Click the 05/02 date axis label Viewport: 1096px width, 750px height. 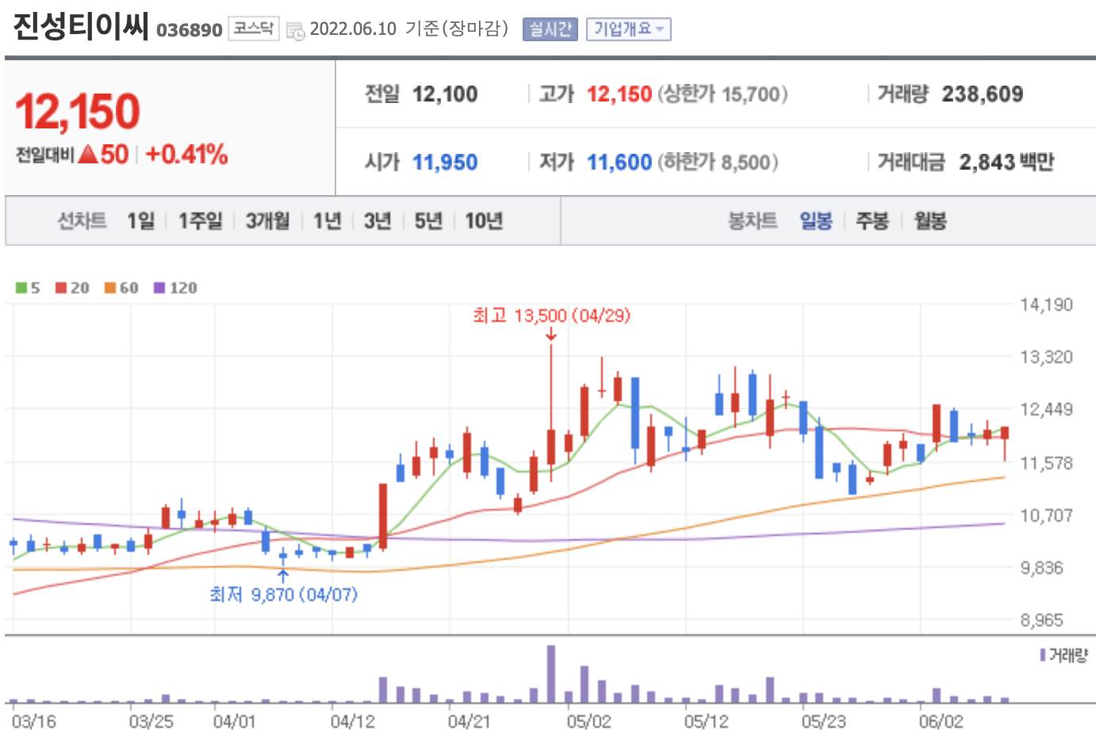point(588,721)
